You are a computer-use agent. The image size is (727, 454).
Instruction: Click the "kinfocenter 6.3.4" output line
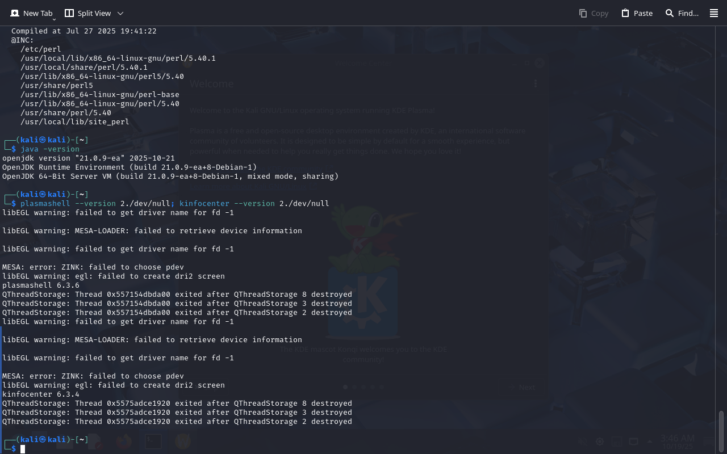point(41,394)
